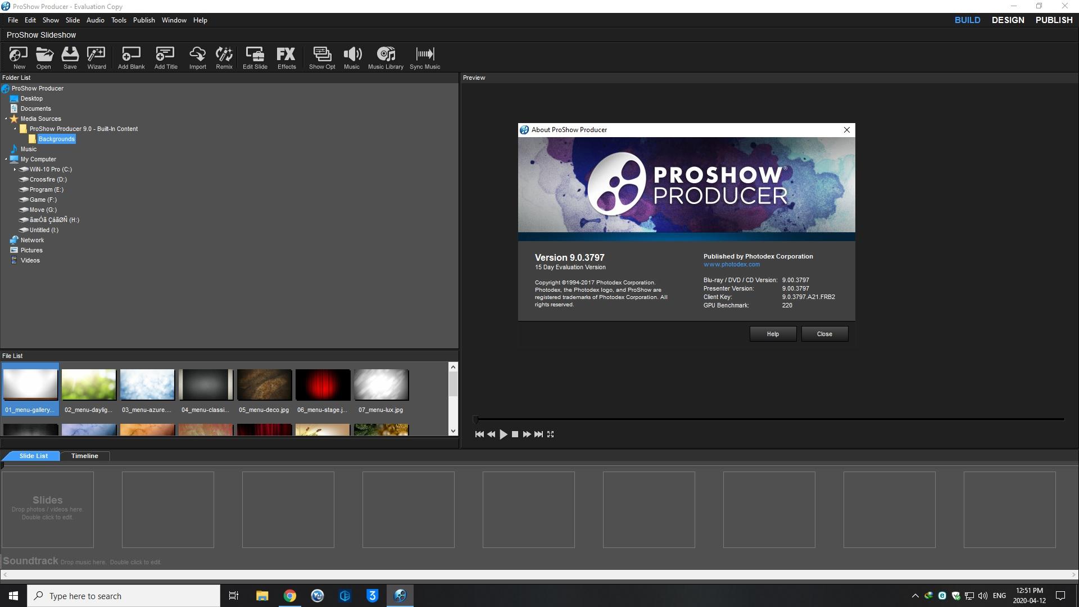Screen dimensions: 1079x607
Task: Play the slideshow preview
Action: coord(504,434)
